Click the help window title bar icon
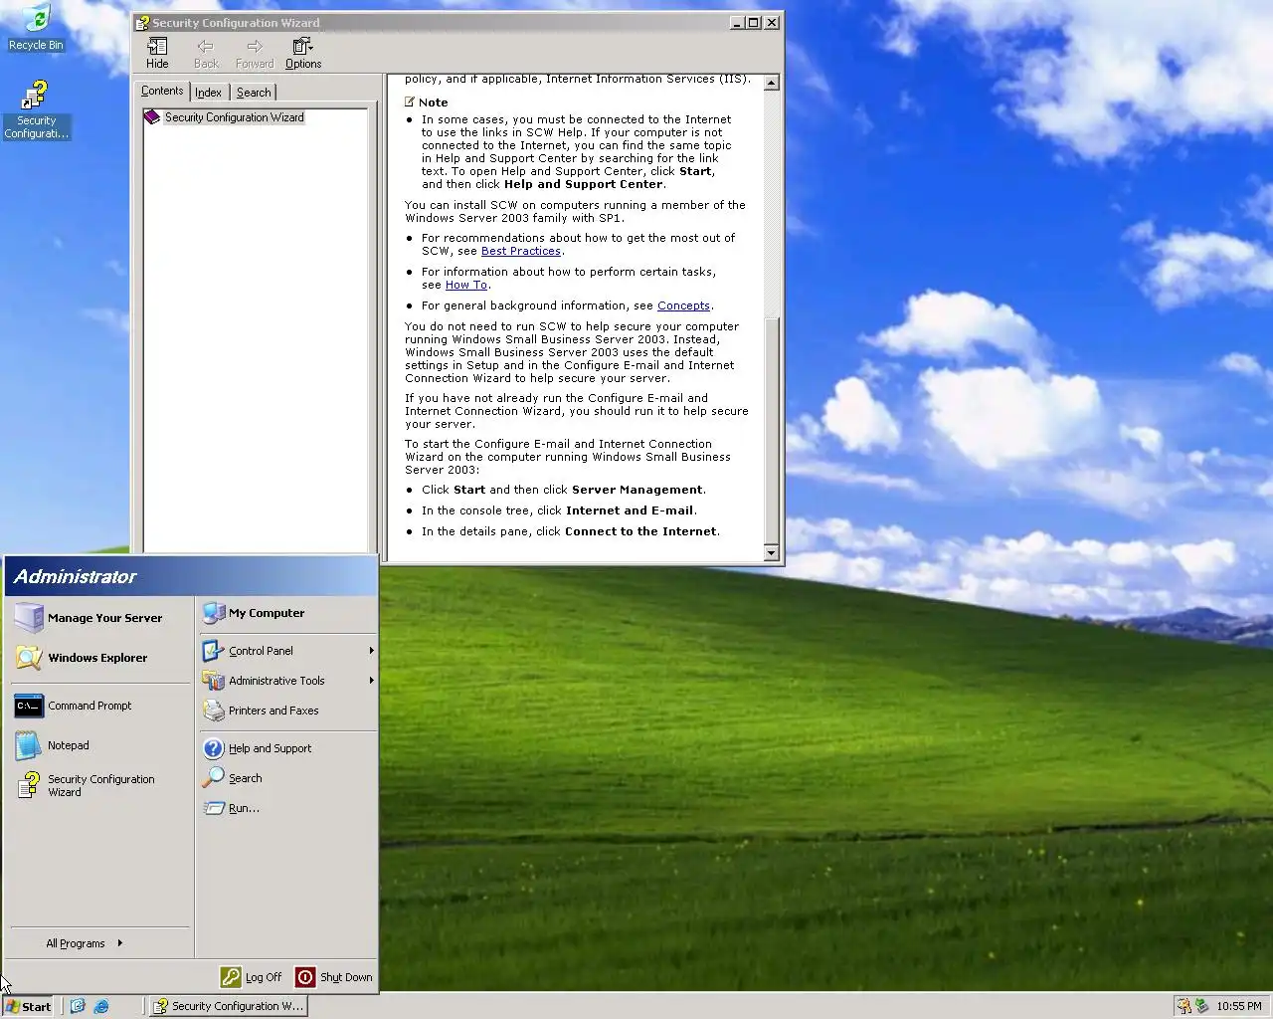1273x1019 pixels. 142,22
